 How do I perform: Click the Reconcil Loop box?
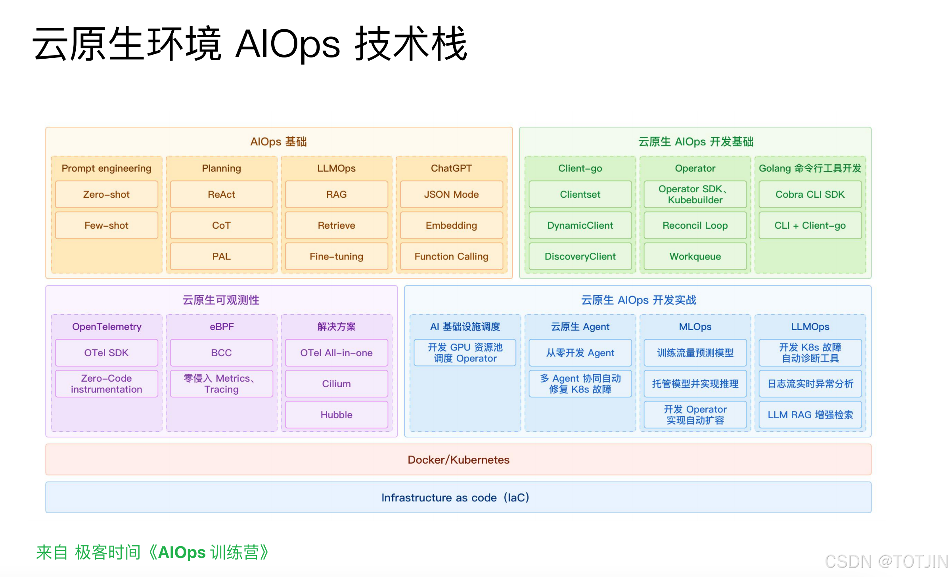click(695, 225)
